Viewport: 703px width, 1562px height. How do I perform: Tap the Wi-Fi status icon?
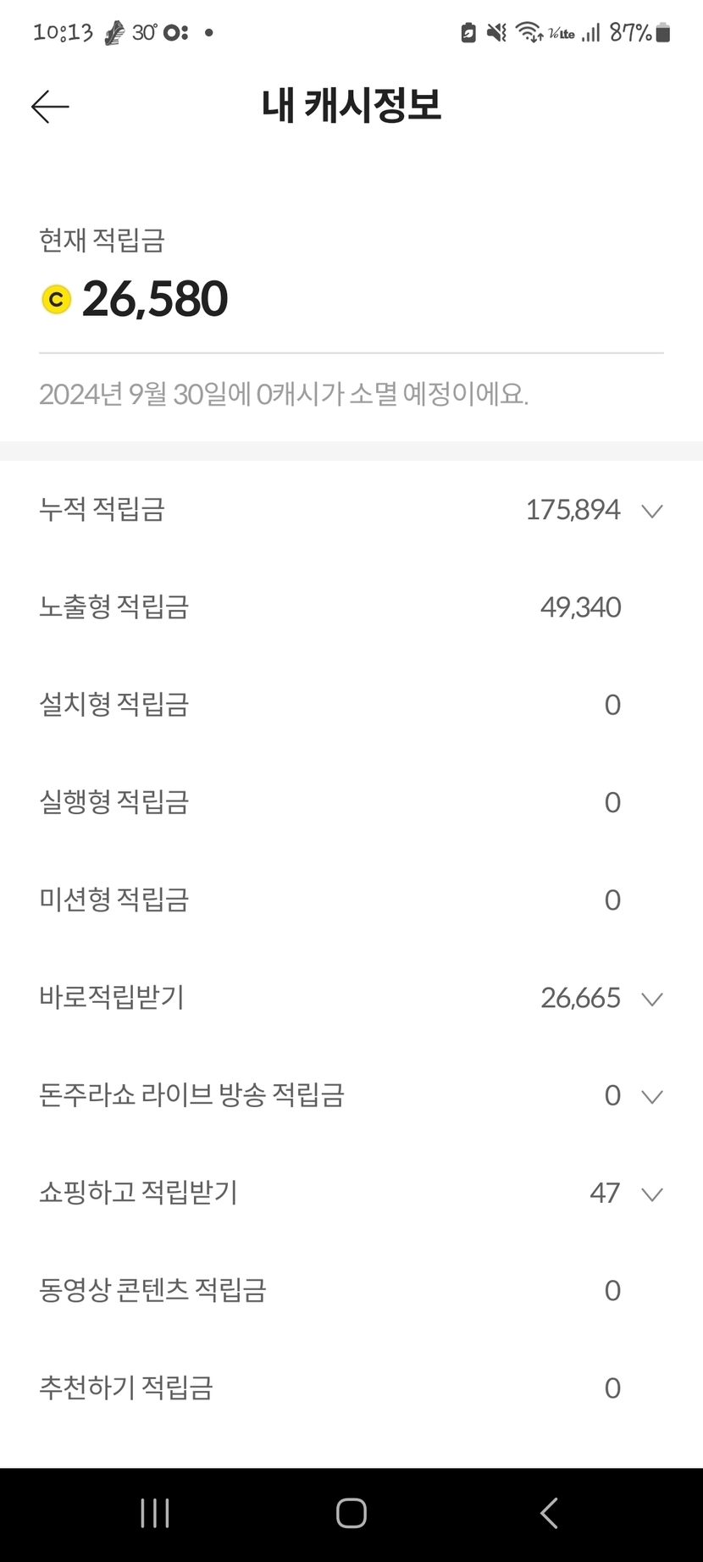click(x=529, y=33)
